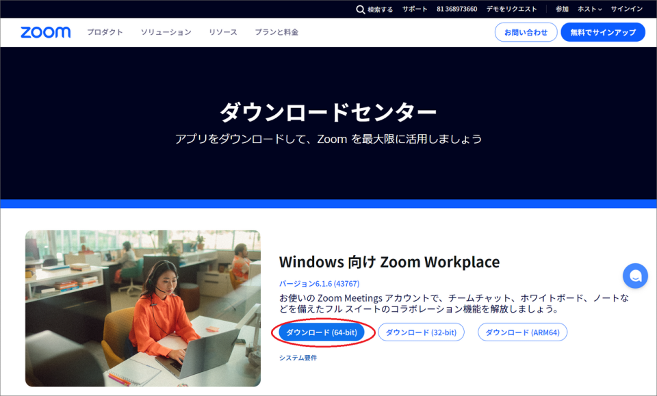This screenshot has width=657, height=396.
Task: Click the ダウンロードセンター heading
Action: tap(328, 112)
